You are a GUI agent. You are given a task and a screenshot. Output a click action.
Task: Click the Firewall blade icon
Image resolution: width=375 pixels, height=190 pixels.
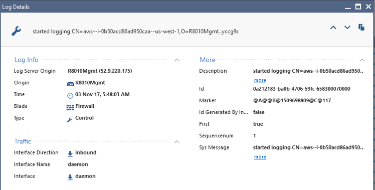pos(70,107)
